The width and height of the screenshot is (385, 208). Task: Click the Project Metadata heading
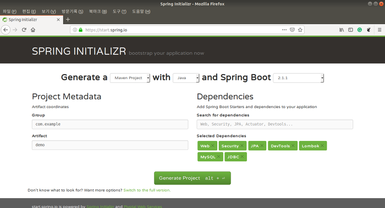[x=67, y=97]
